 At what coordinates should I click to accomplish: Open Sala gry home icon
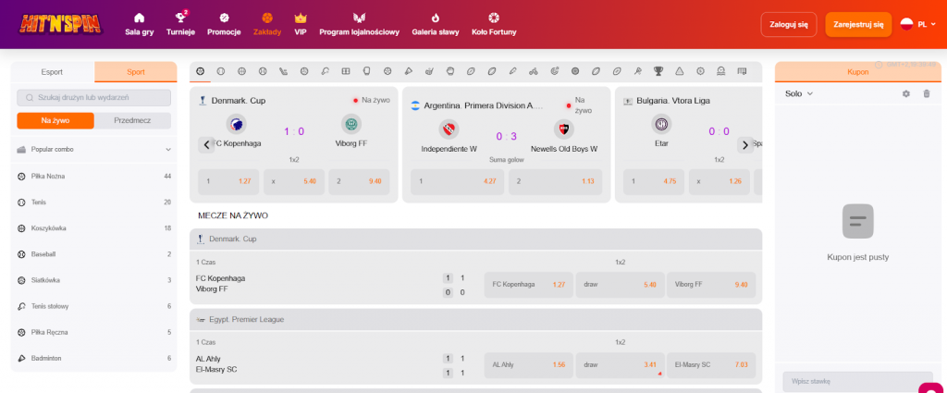pyautogui.click(x=140, y=18)
